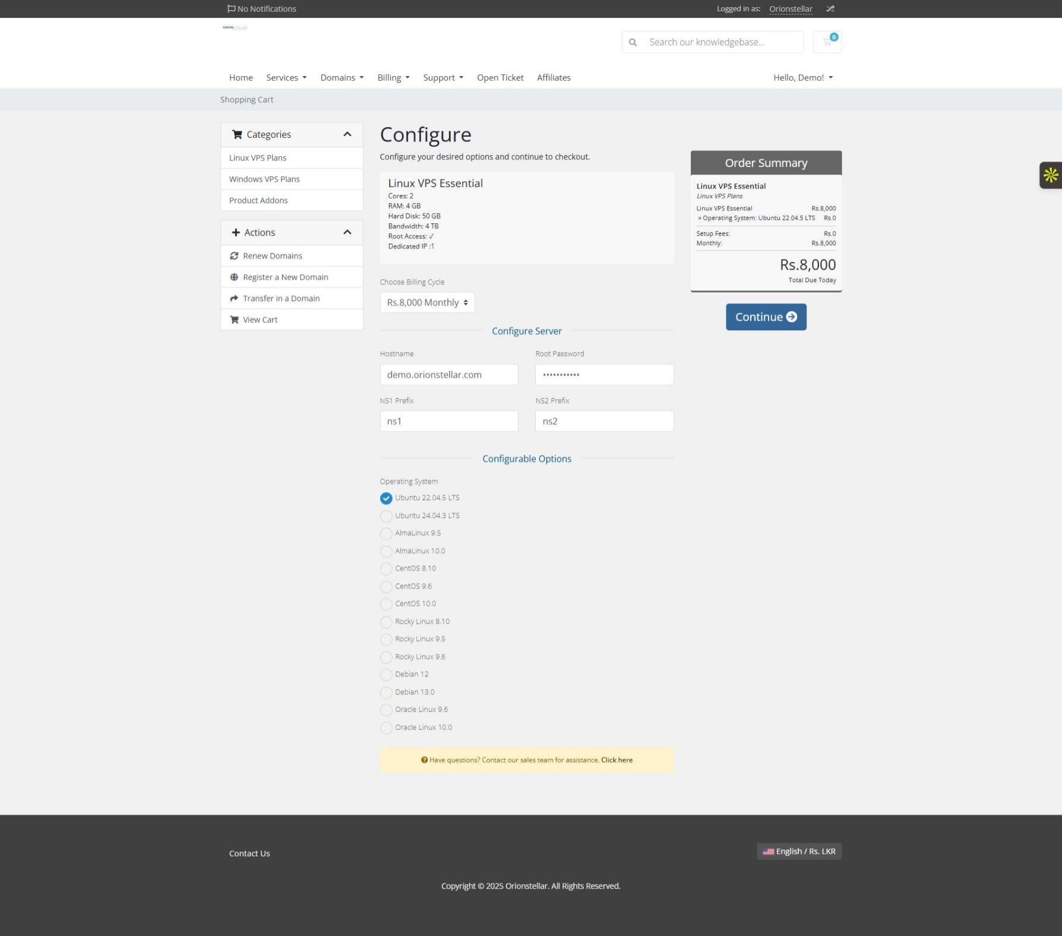The height and width of the screenshot is (936, 1062).
Task: Open the yellow asterisk side widget
Action: coord(1050,175)
